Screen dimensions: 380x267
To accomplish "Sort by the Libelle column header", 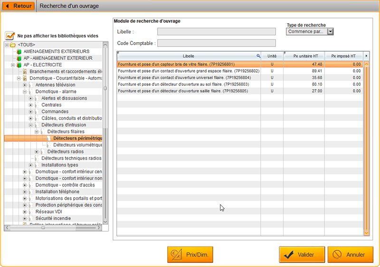I will [188, 56].
